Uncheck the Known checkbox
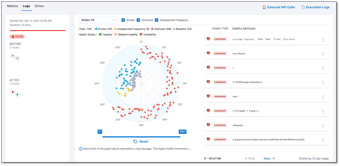 [123, 20]
